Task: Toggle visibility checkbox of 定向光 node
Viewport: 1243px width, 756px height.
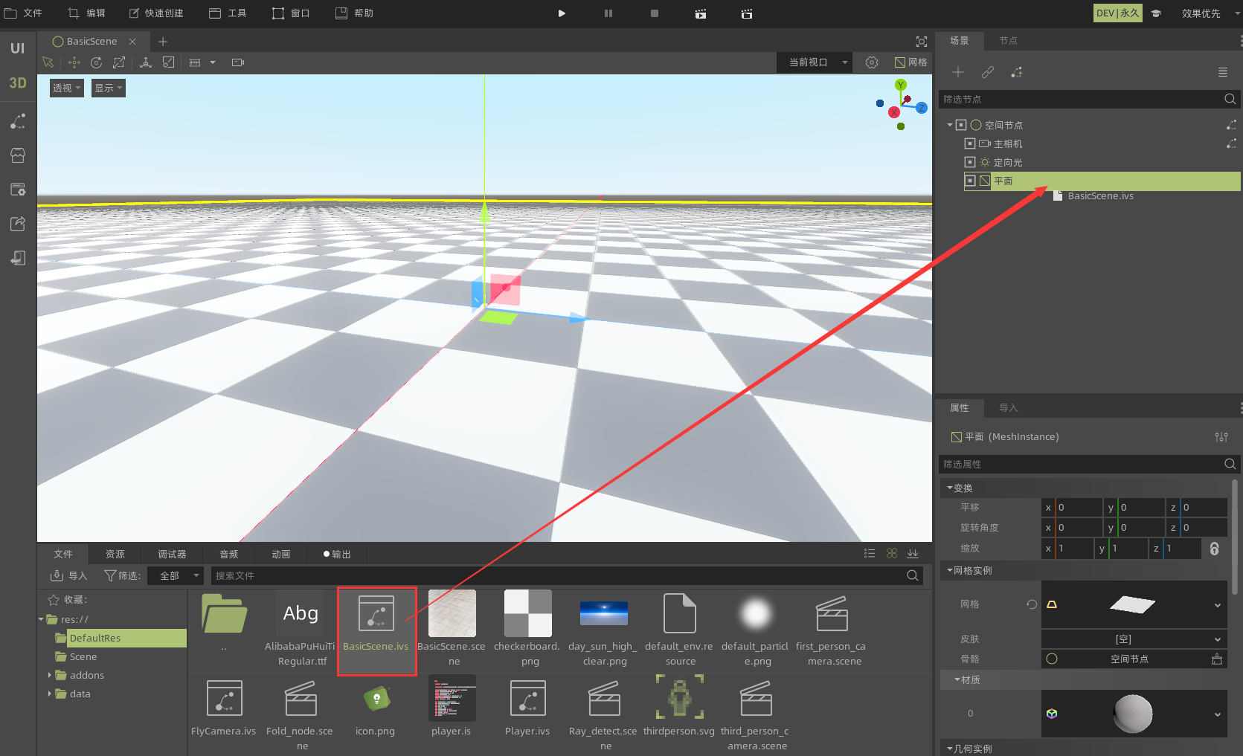Action: [x=969, y=162]
